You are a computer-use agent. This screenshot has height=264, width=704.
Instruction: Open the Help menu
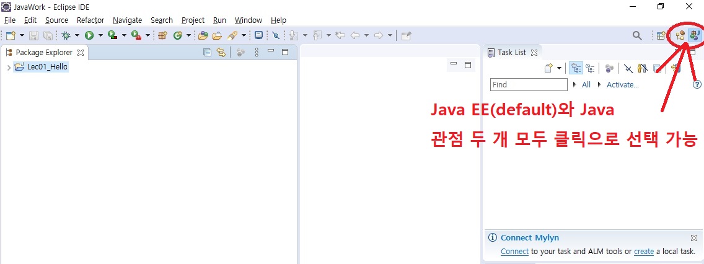[x=278, y=20]
